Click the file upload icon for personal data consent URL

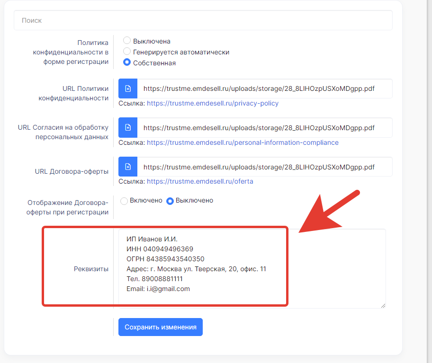(128, 127)
